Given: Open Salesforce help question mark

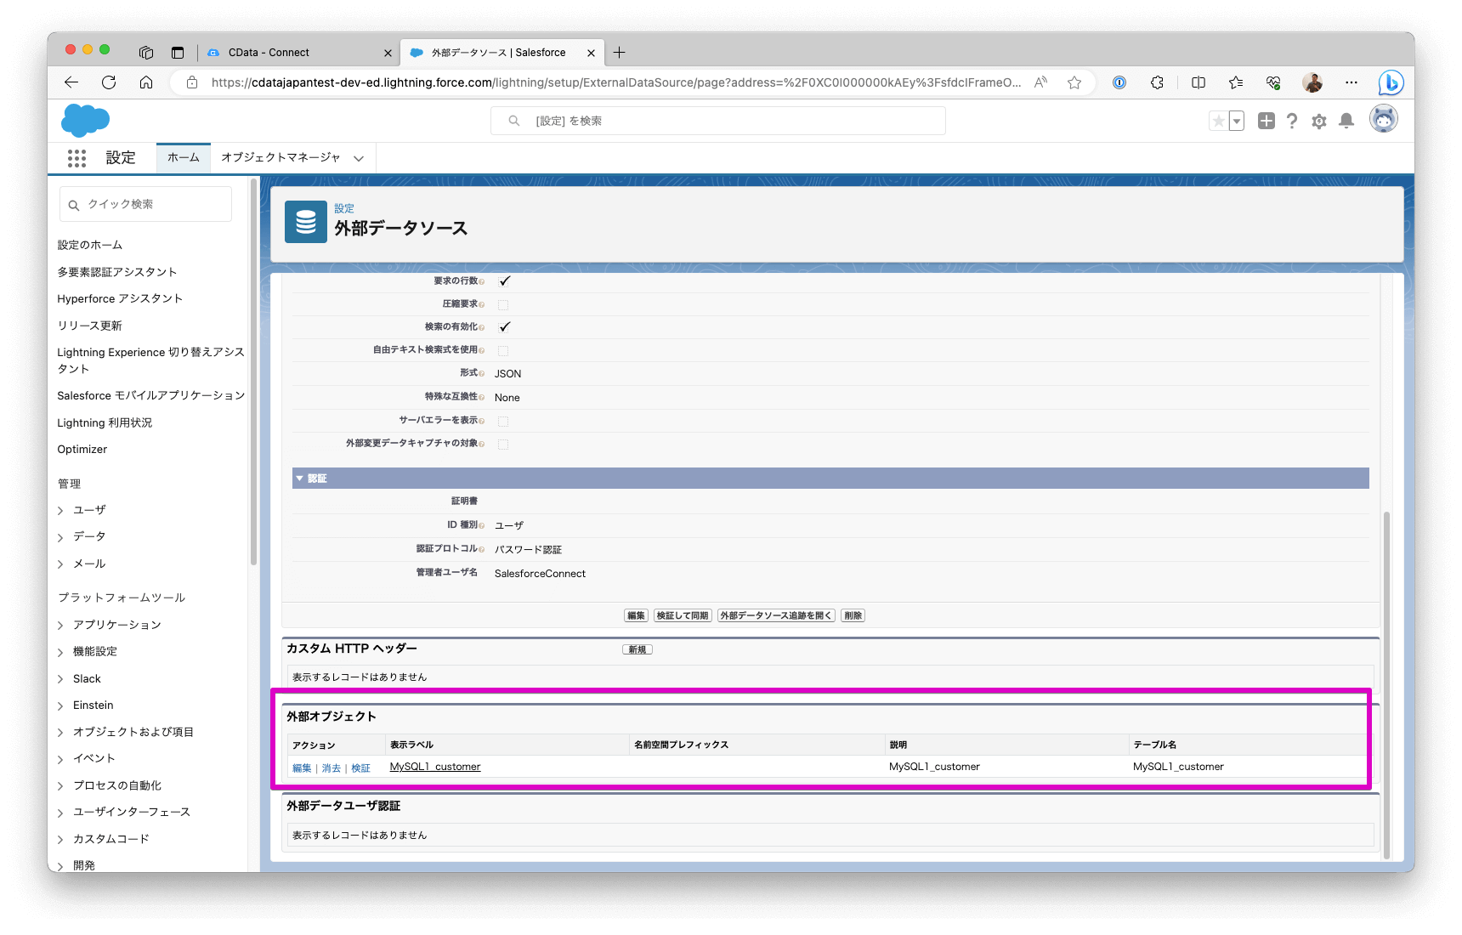Looking at the screenshot, I should pyautogui.click(x=1292, y=121).
